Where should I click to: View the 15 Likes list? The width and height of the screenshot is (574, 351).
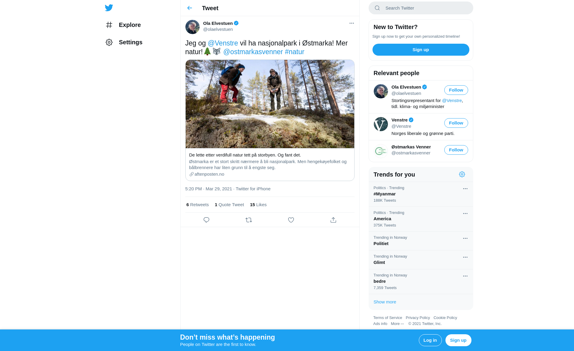click(258, 205)
